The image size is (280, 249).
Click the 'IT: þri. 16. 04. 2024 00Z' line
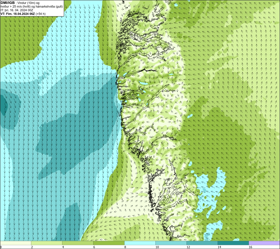click(17, 10)
